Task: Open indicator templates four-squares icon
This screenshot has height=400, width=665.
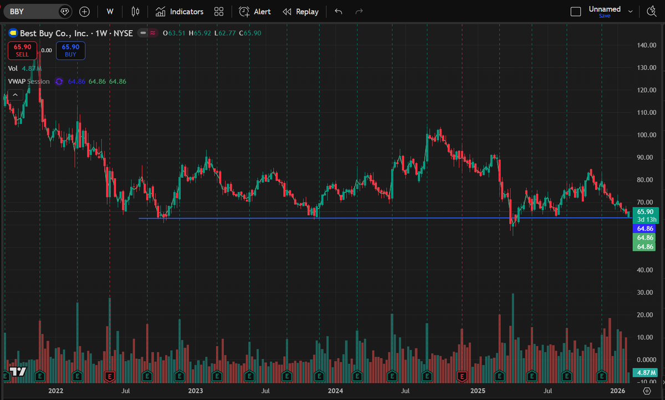Action: pyautogui.click(x=219, y=11)
